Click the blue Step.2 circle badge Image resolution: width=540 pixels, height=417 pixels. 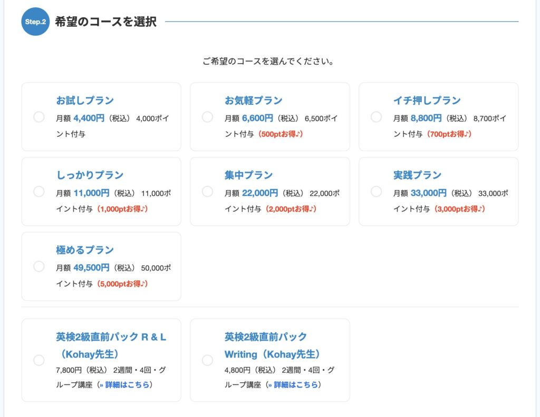35,22
